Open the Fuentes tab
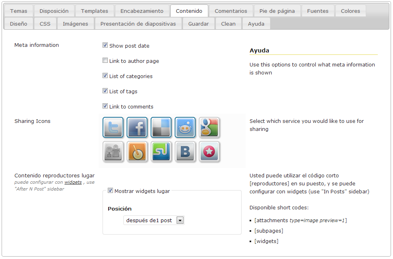393x259 pixels. coord(318,11)
